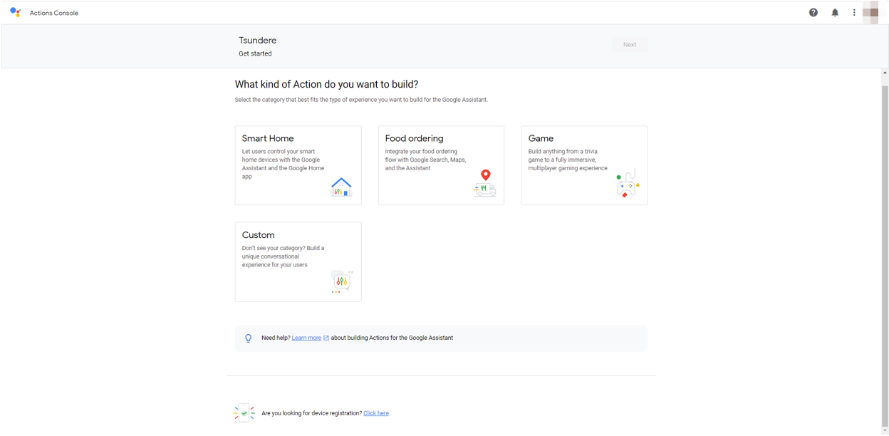Screen dimensions: 889x436
Task: Click the Google Assistant logo icon
Action: tap(16, 12)
